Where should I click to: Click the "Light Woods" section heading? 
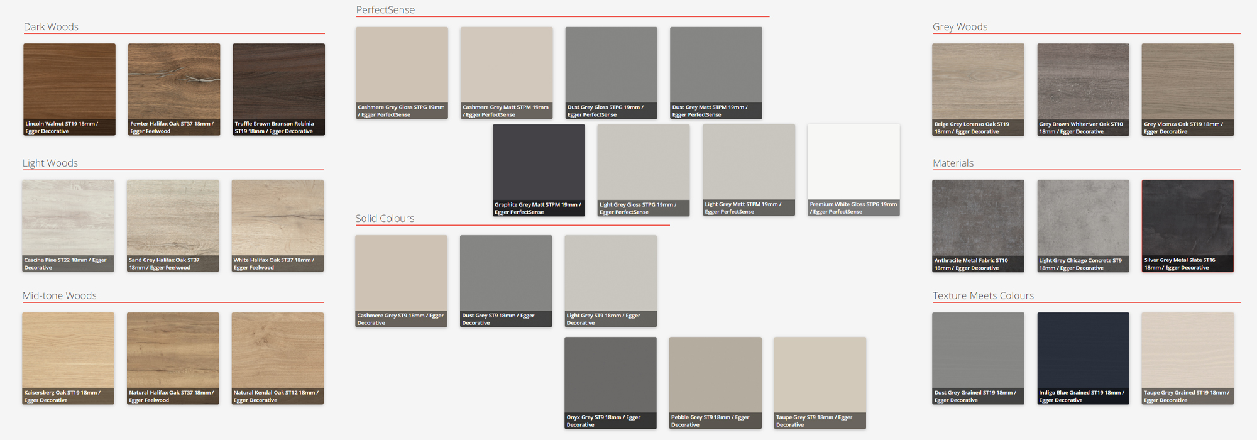(50, 163)
